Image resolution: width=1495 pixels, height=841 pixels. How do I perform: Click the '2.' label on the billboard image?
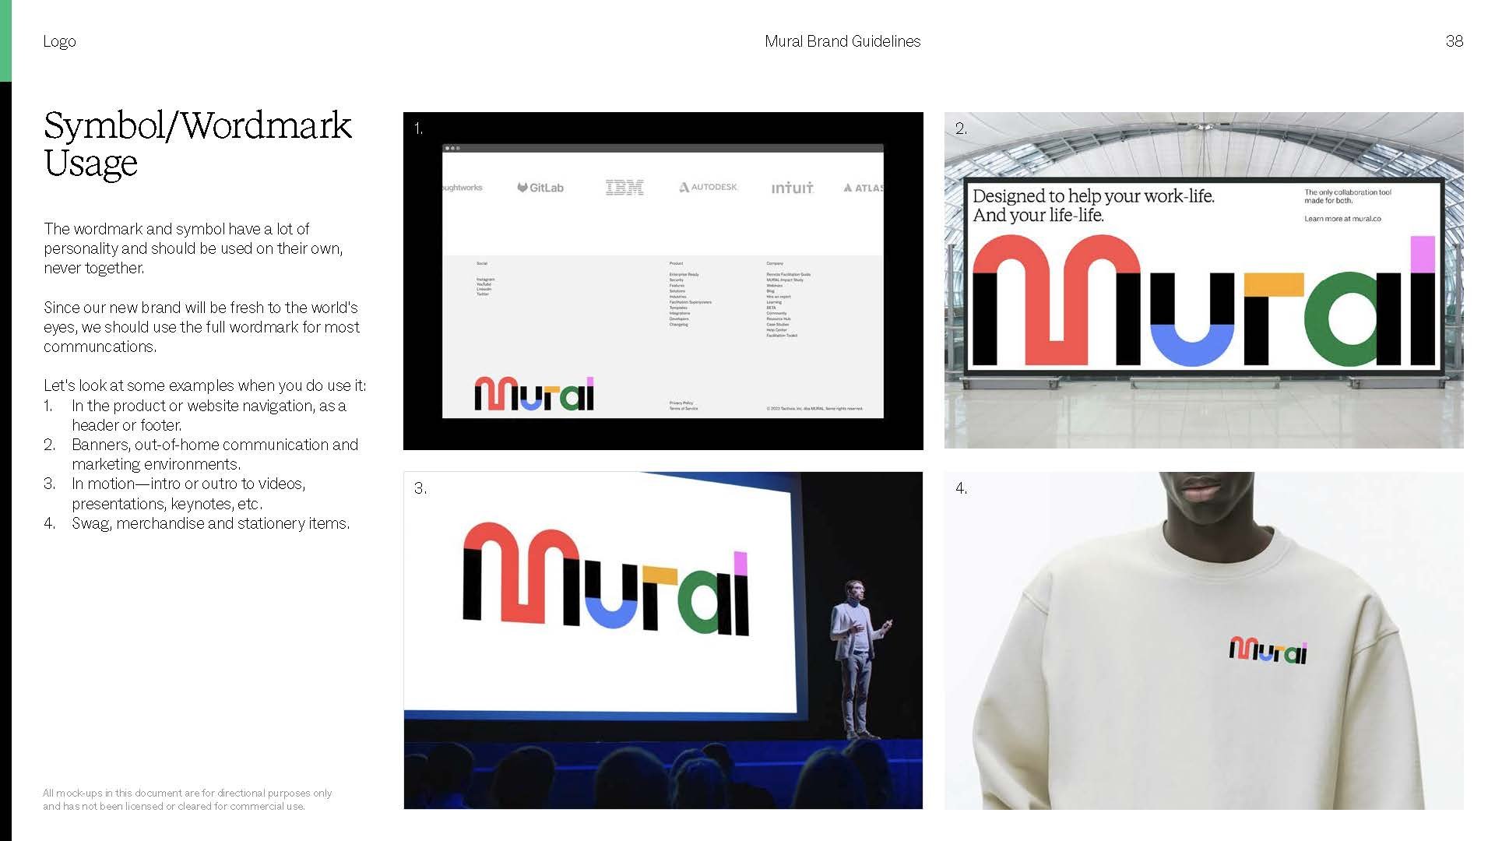(x=962, y=128)
